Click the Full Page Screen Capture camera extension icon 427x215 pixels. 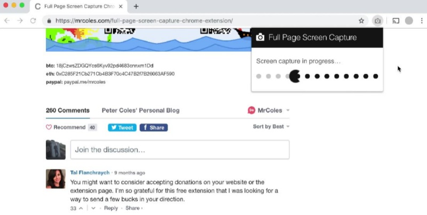tap(377, 21)
